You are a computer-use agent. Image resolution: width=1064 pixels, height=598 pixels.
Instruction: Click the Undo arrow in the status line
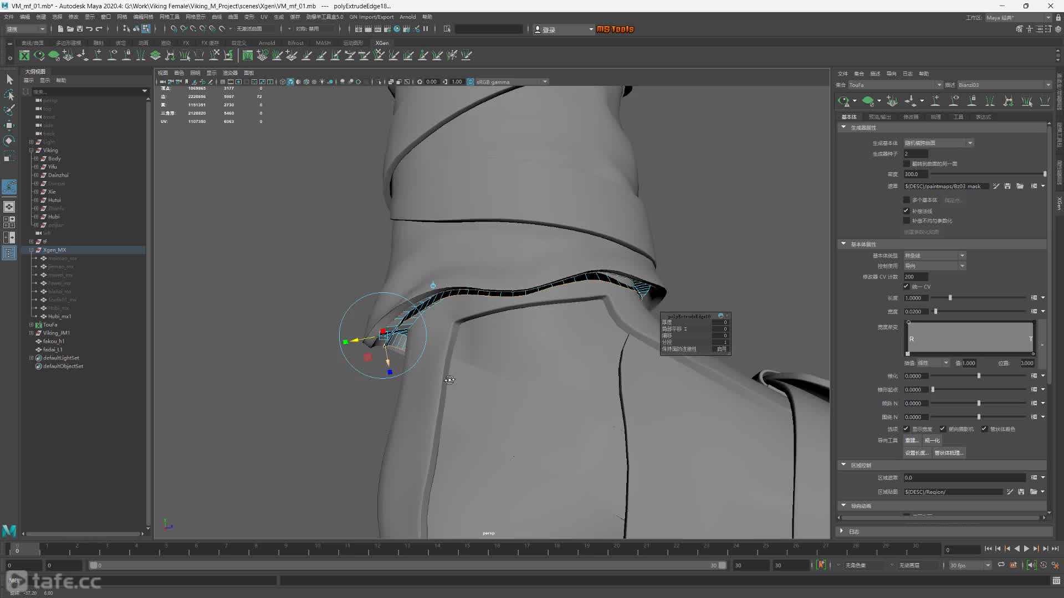click(x=89, y=29)
